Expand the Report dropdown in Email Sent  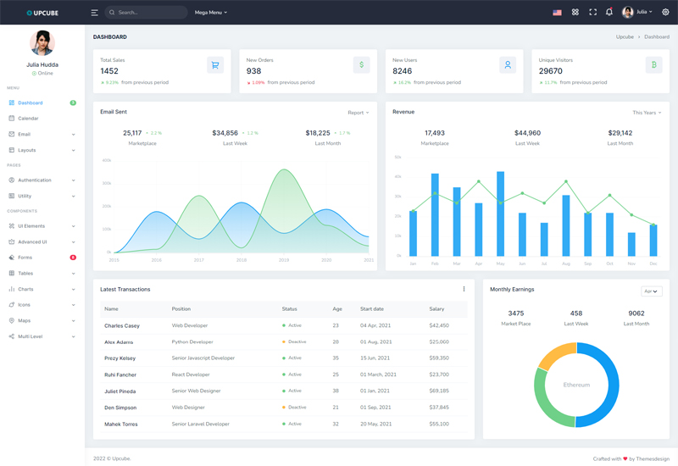click(x=358, y=113)
